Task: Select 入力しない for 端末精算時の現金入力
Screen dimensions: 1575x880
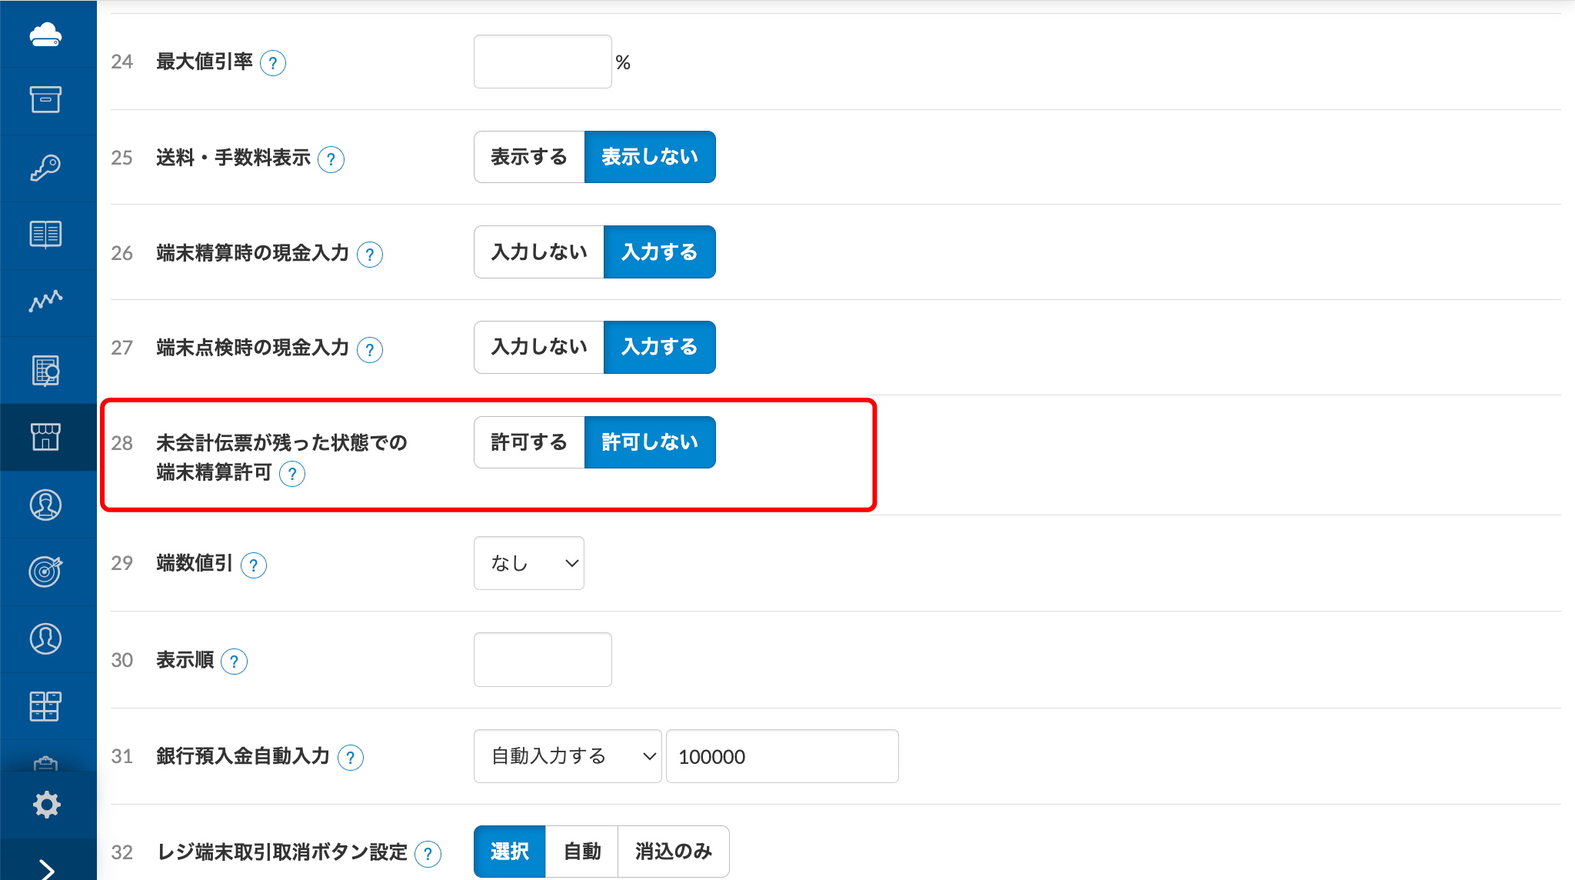Action: point(539,252)
